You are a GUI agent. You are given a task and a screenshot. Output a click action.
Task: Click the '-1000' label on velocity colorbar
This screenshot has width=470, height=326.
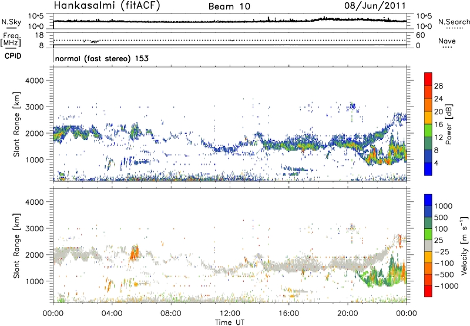coord(446,286)
